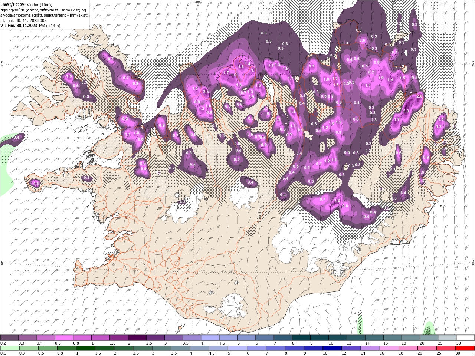The image size is (475, 356).
Task: Click the lower legend swatch labeled 2
Action: click(x=124, y=348)
